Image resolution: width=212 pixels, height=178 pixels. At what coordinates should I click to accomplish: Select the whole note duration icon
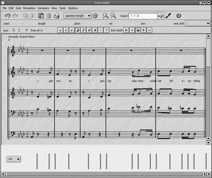tap(60, 30)
